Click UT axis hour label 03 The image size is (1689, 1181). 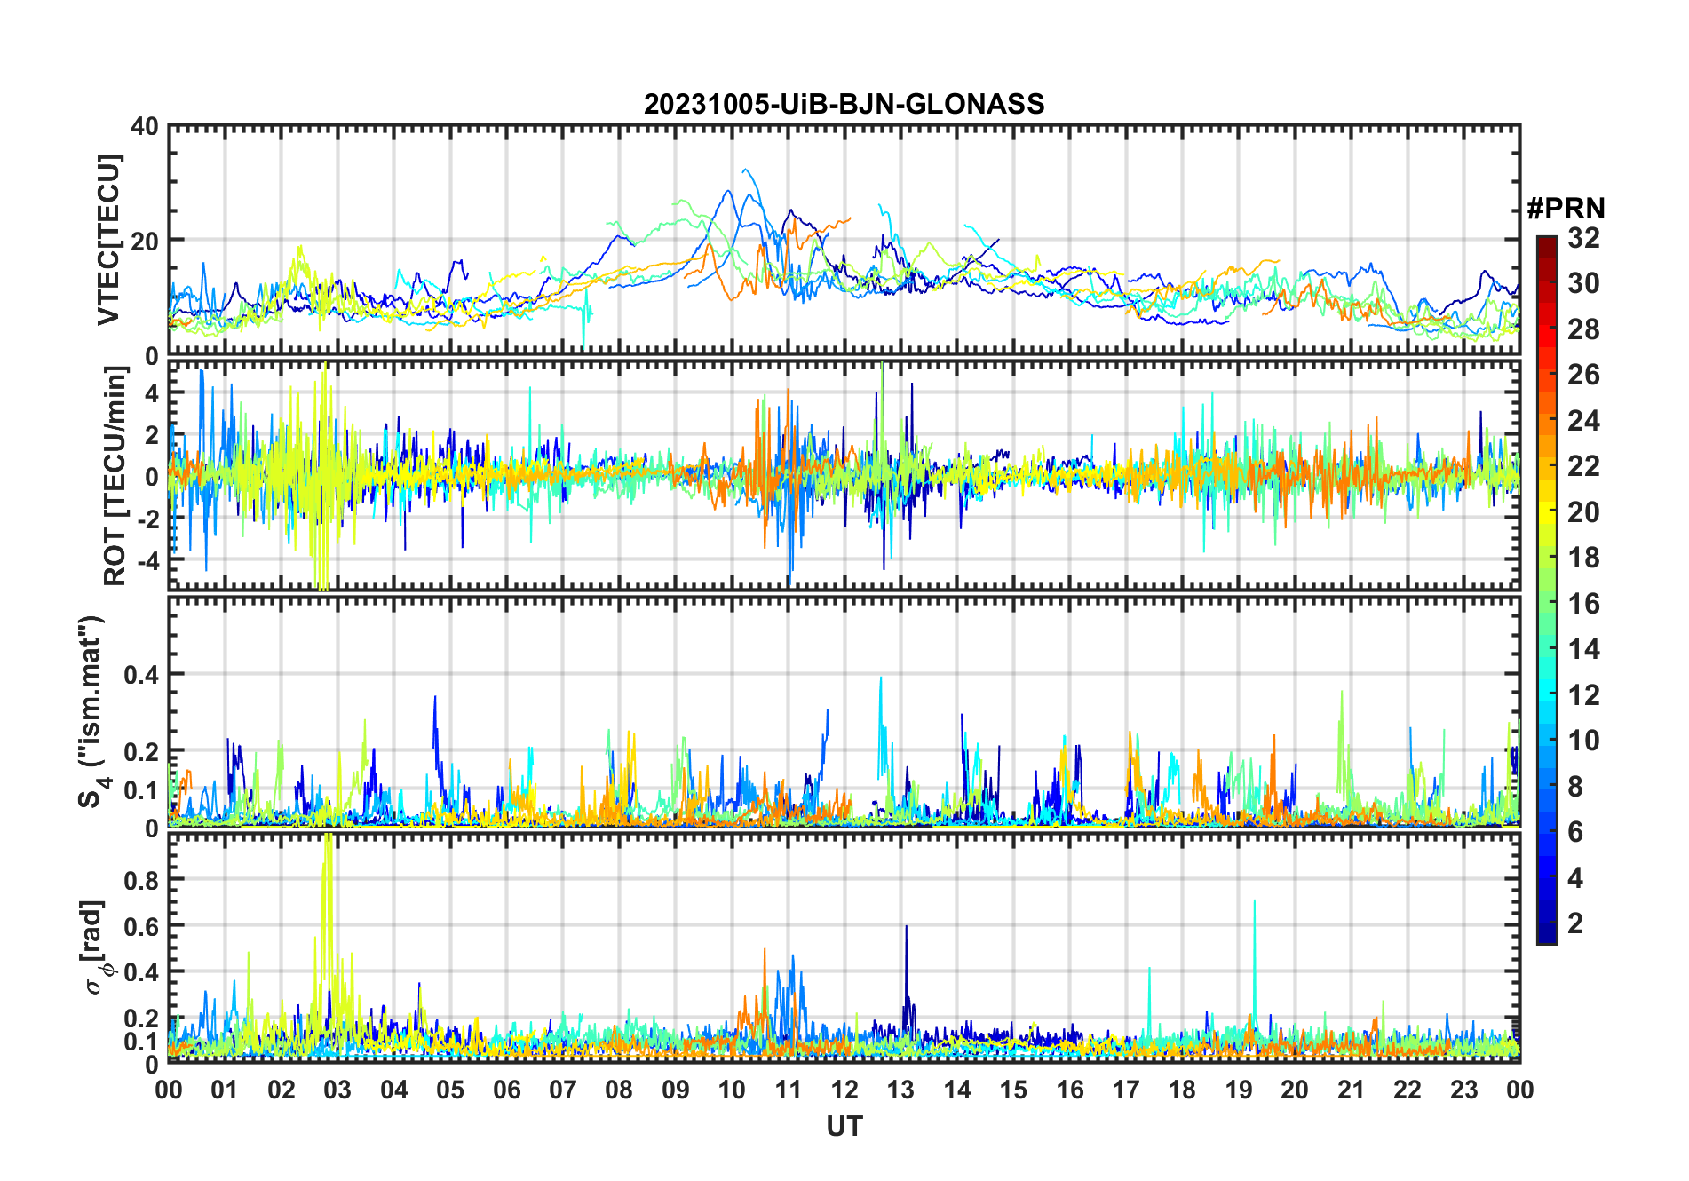337,1090
